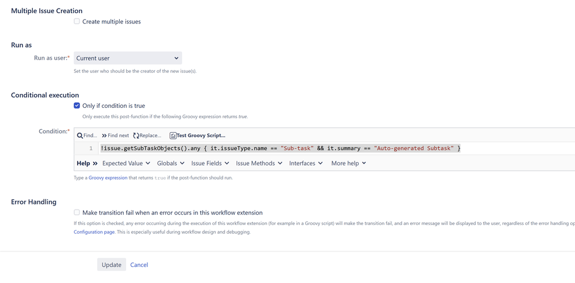Click the Find magnifier tool in editor
The image size is (575, 283).
pyautogui.click(x=87, y=135)
